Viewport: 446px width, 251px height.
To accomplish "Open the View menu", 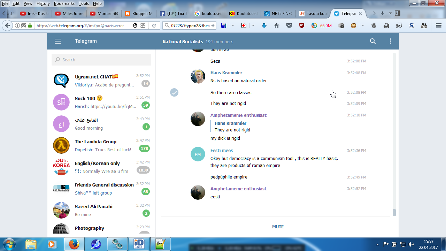I will (28, 3).
